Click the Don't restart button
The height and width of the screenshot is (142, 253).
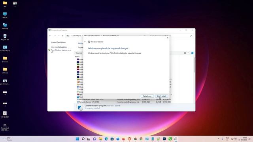(x=162, y=96)
